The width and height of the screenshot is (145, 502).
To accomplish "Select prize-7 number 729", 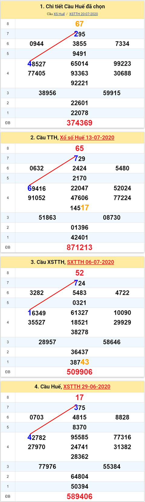I will pyautogui.click(x=79, y=158).
